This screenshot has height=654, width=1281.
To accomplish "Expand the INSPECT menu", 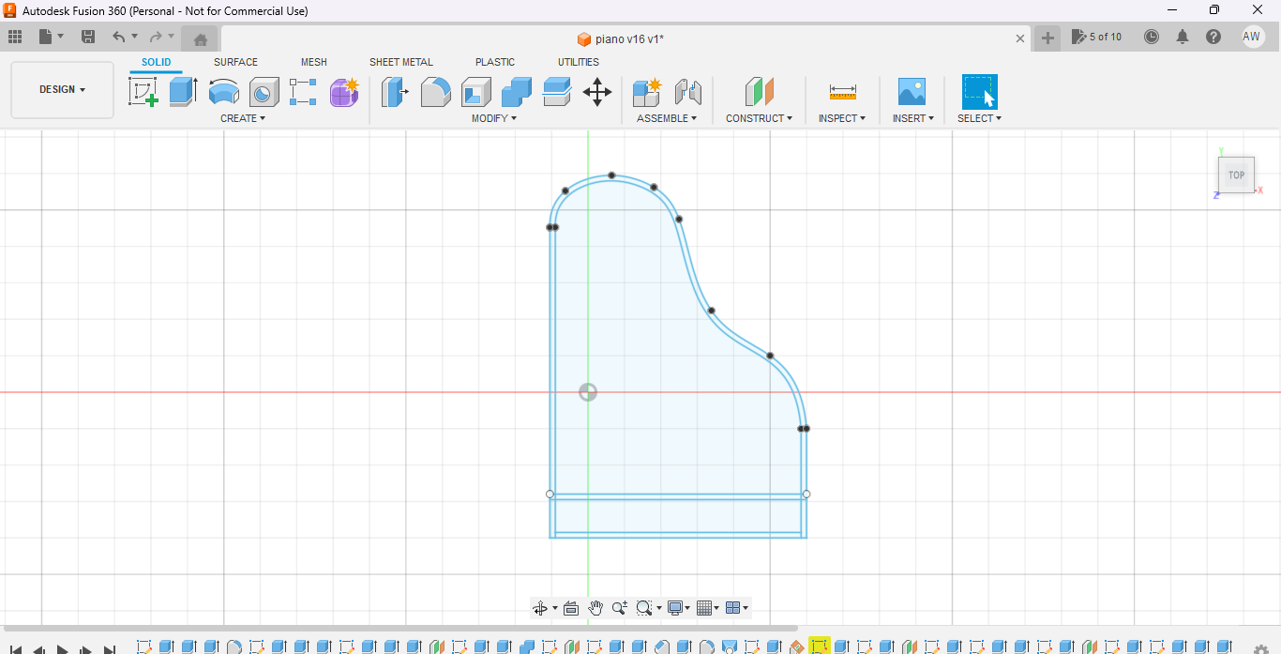I will coord(842,118).
